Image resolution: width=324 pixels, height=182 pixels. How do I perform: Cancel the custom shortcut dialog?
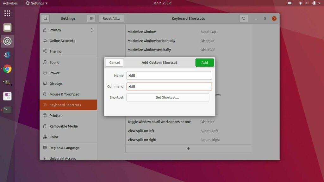[x=114, y=63]
